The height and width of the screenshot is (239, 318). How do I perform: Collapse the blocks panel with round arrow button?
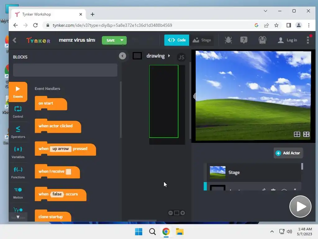click(x=122, y=56)
